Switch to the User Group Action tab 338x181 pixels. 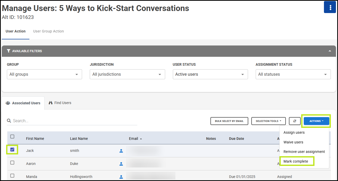tap(48, 31)
